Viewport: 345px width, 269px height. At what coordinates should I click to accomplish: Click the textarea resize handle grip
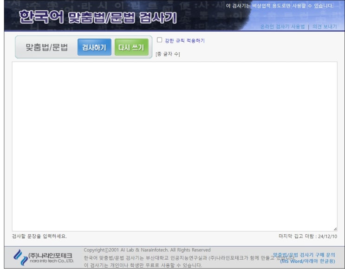point(335,229)
